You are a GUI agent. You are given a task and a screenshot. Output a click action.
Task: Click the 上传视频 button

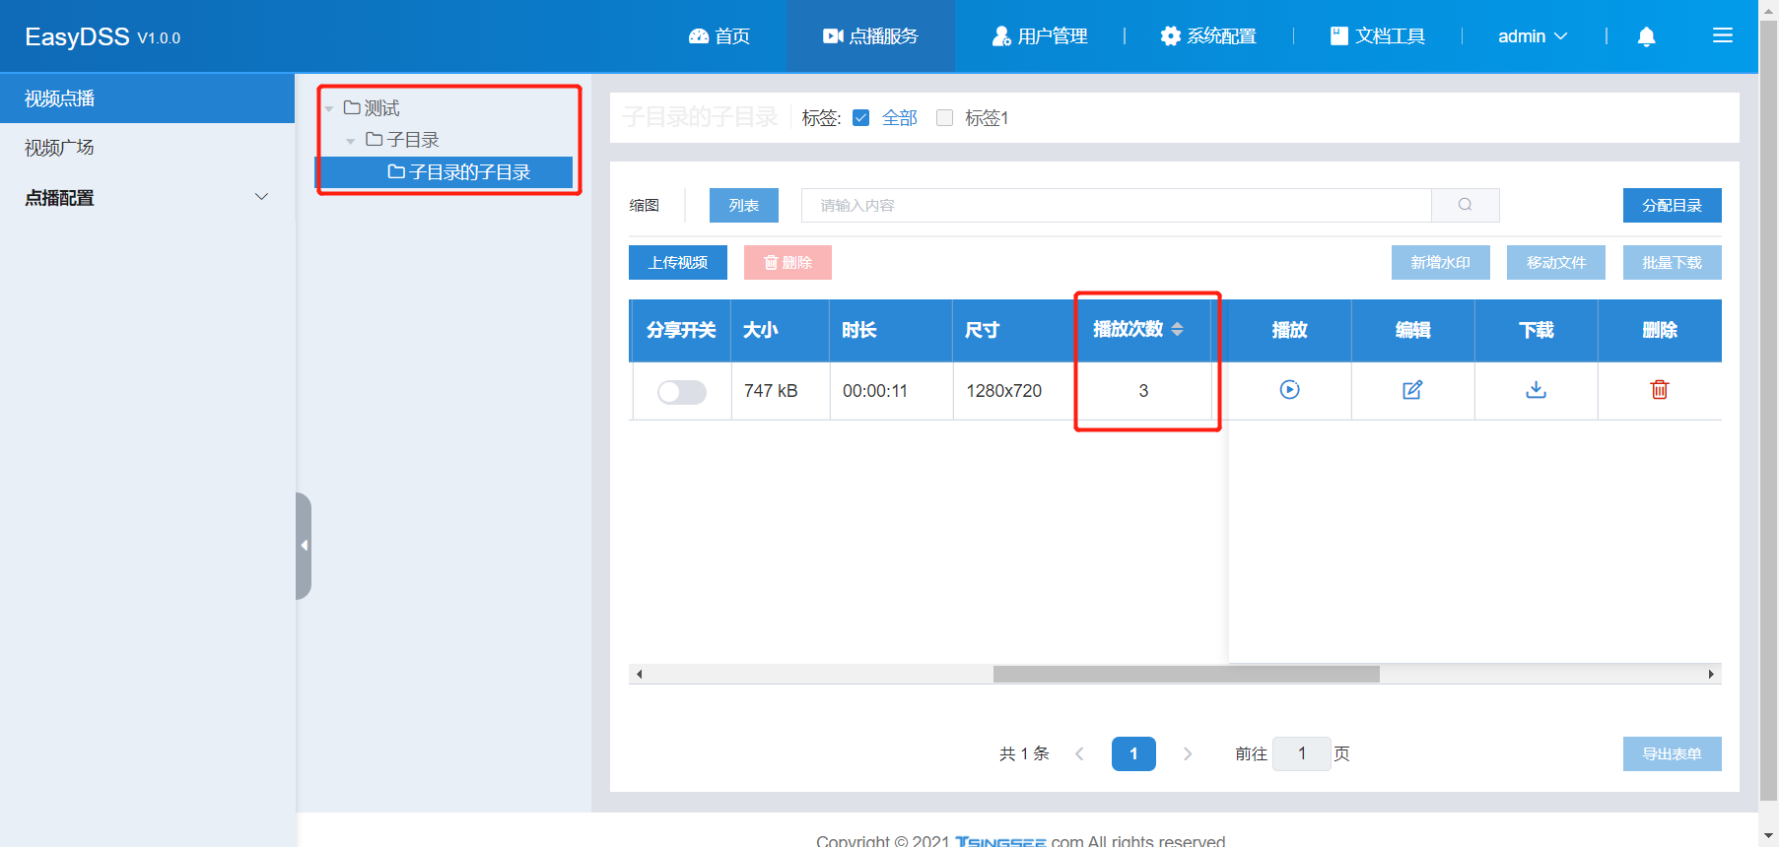coord(678,262)
